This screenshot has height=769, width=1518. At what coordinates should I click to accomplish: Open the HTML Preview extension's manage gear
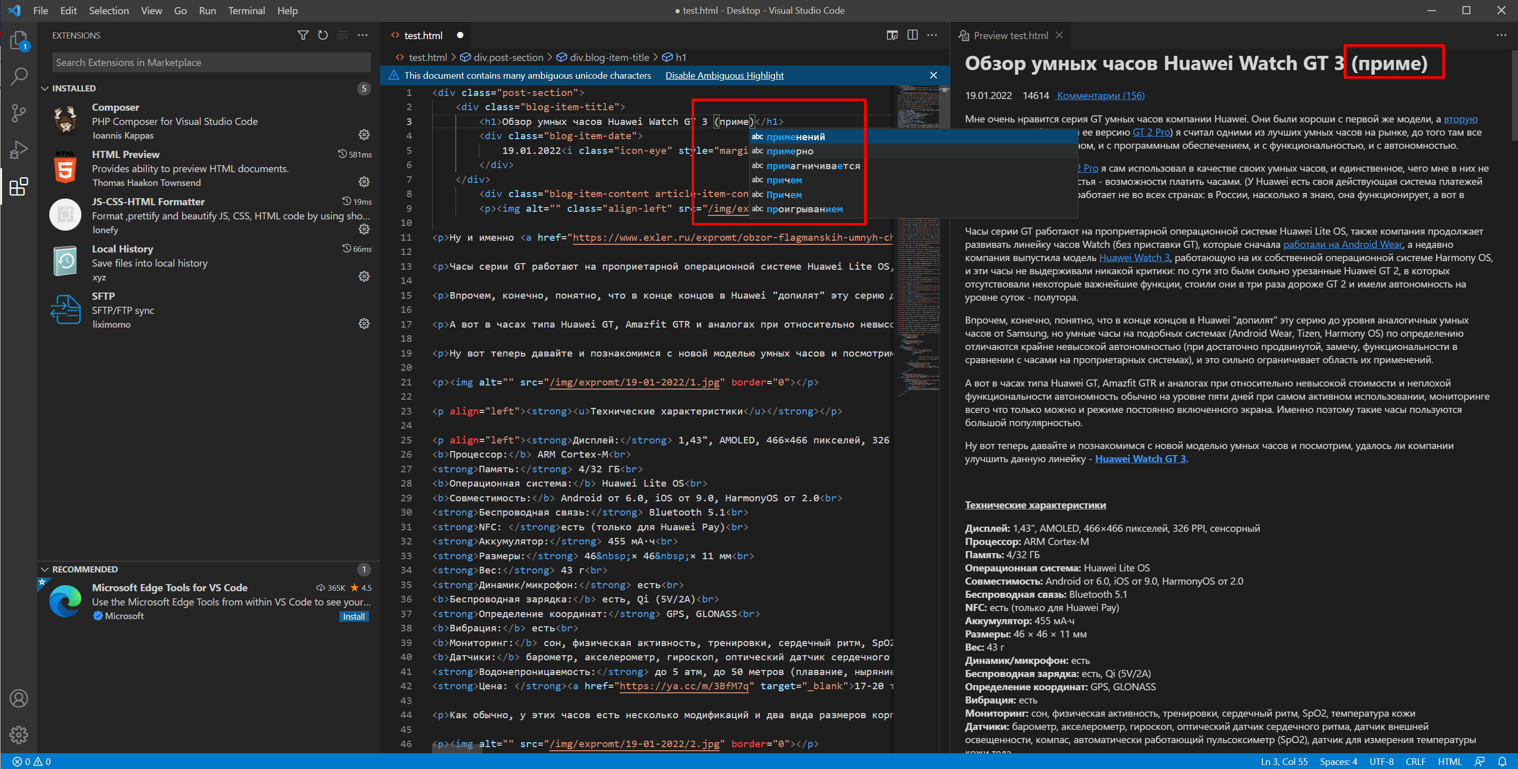pos(364,182)
